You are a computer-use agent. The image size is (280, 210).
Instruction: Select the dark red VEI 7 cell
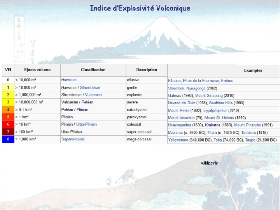[8, 132]
